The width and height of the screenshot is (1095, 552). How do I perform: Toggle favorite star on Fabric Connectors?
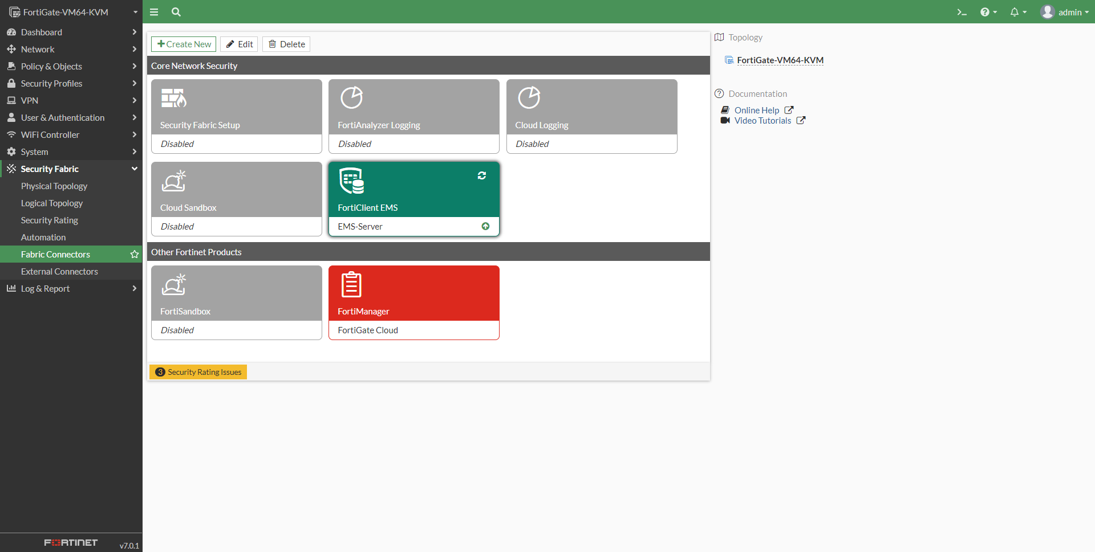135,255
